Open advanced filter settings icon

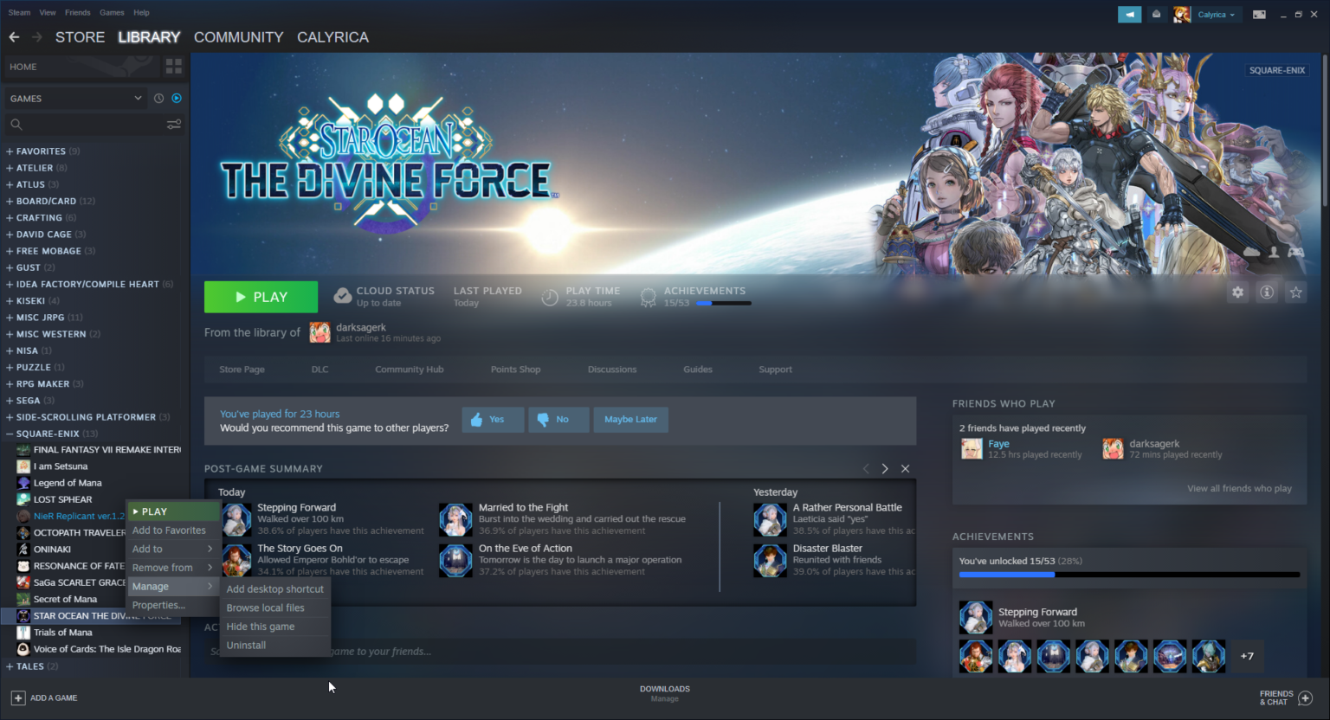point(174,125)
